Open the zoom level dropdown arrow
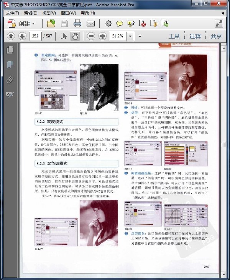 [130, 36]
